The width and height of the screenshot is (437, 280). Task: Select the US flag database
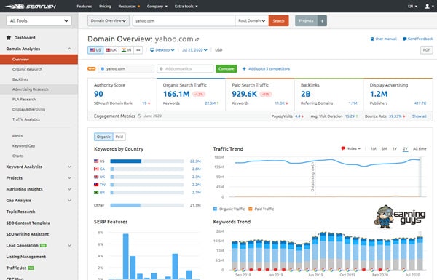(x=95, y=50)
